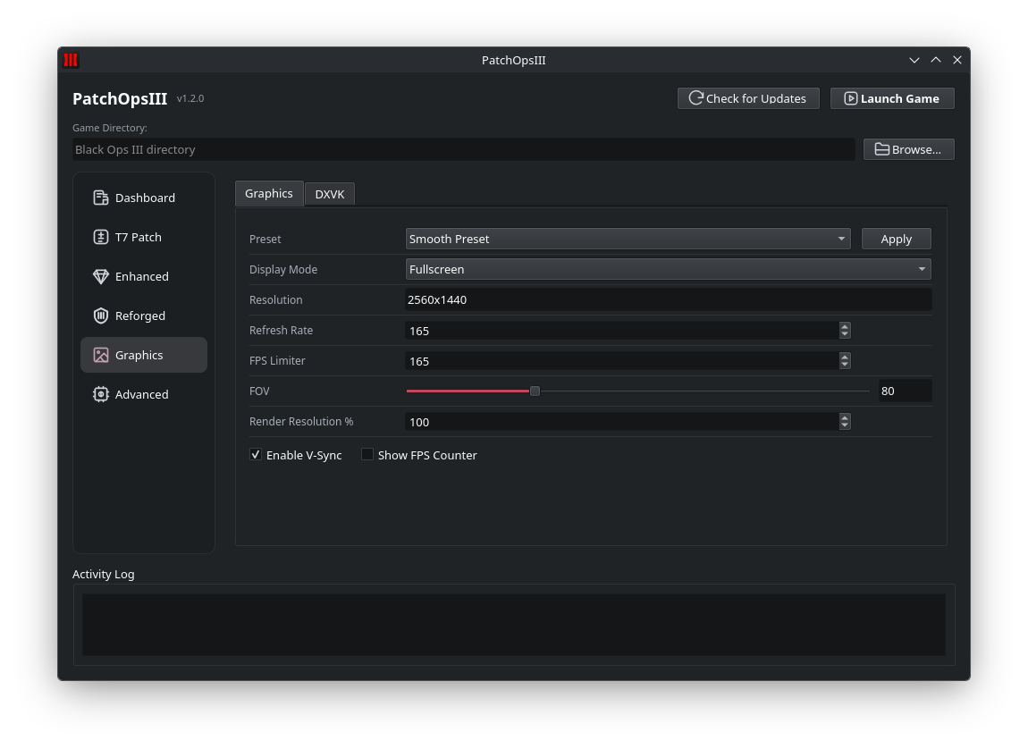Close the PatchOpsIII window
This screenshot has width=1028, height=749.
pos(957,60)
